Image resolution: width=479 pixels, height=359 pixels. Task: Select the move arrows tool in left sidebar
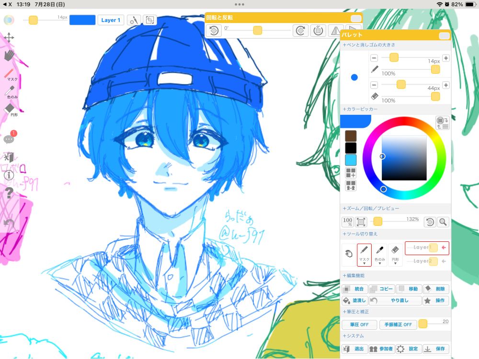pyautogui.click(x=9, y=37)
